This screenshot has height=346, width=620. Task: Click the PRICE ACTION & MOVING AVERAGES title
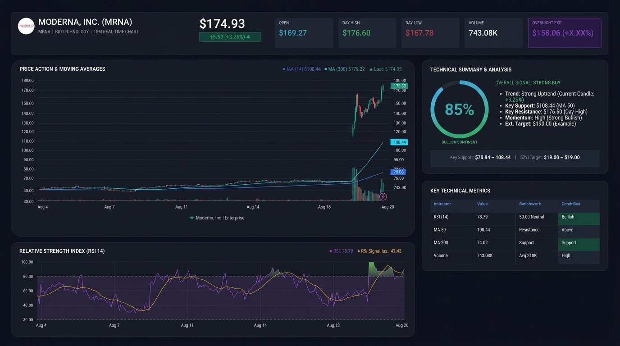point(63,69)
